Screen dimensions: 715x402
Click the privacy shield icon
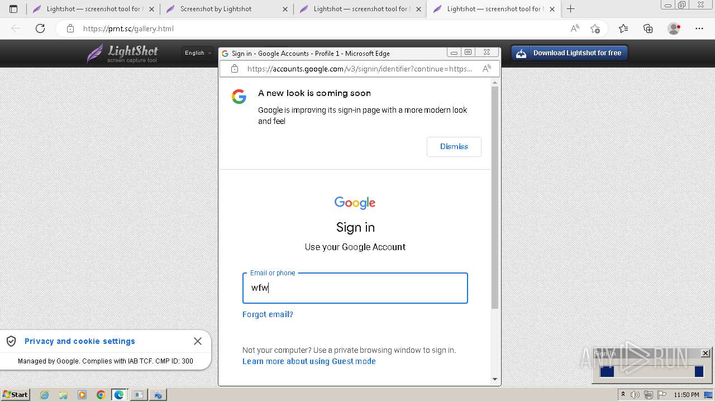(x=11, y=341)
